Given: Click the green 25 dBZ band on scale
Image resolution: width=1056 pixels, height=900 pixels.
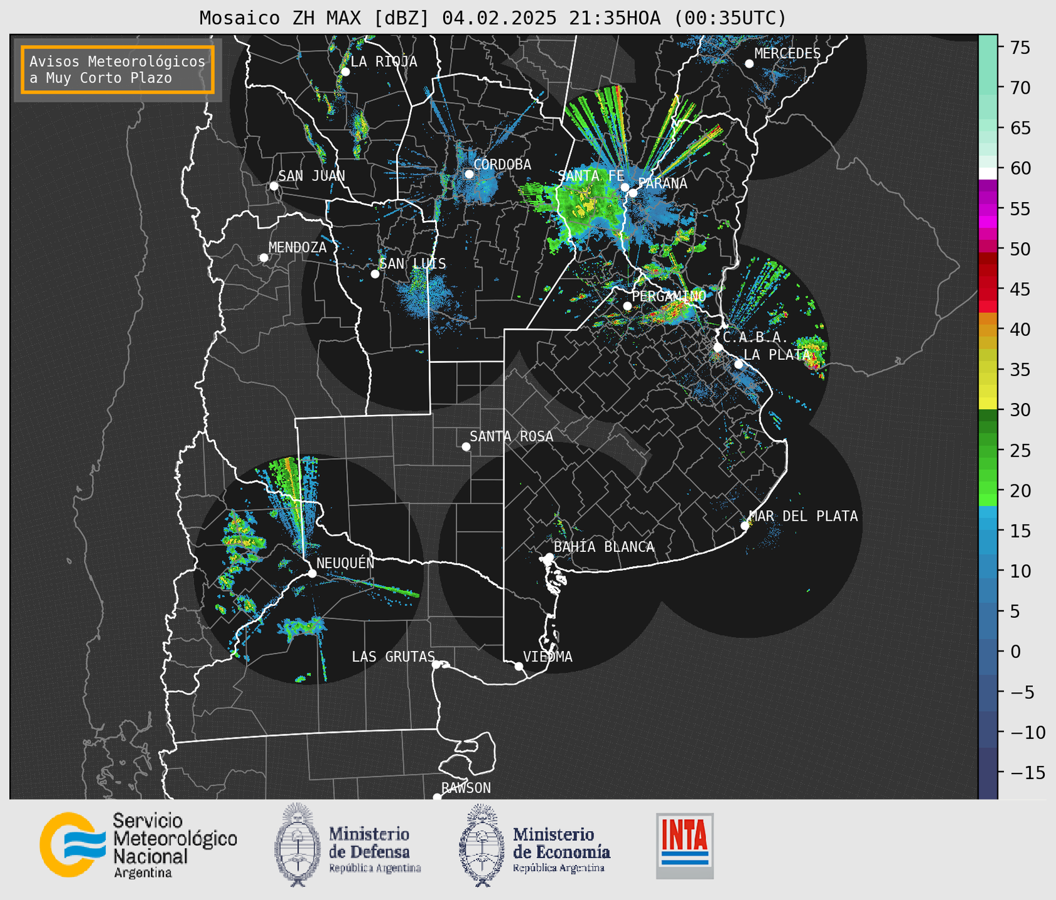Looking at the screenshot, I should click(988, 451).
